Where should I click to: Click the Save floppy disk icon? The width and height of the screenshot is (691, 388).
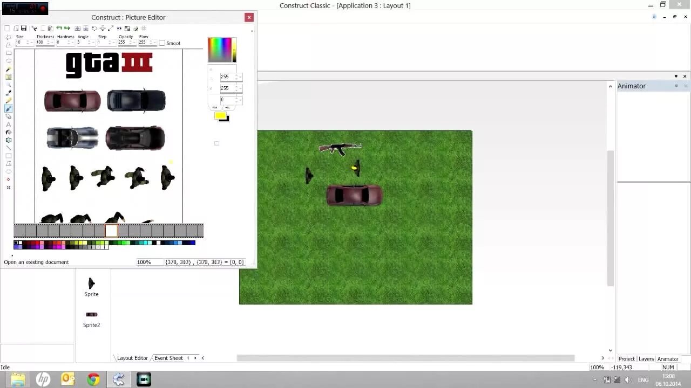(24, 28)
